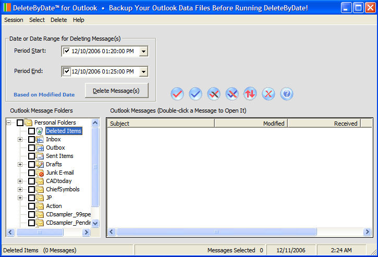Click the red up-down arrows invert icon
This screenshot has width=378, height=257.
coord(250,94)
